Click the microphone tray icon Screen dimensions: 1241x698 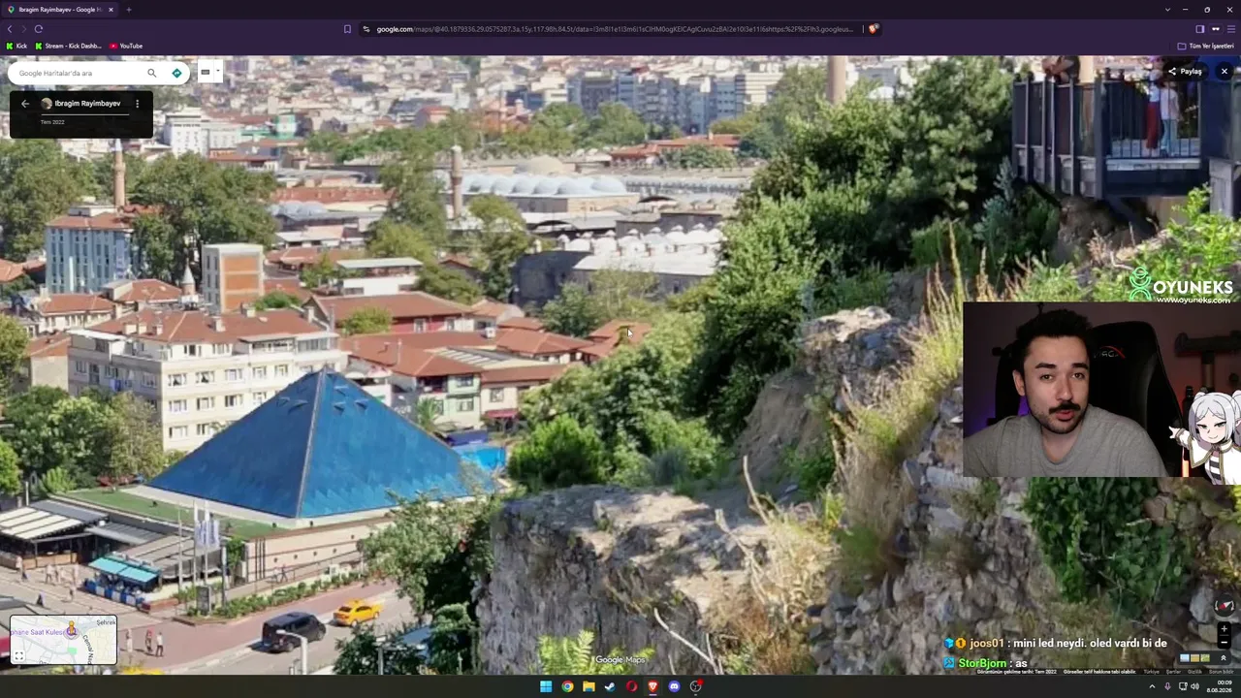coord(1167,686)
